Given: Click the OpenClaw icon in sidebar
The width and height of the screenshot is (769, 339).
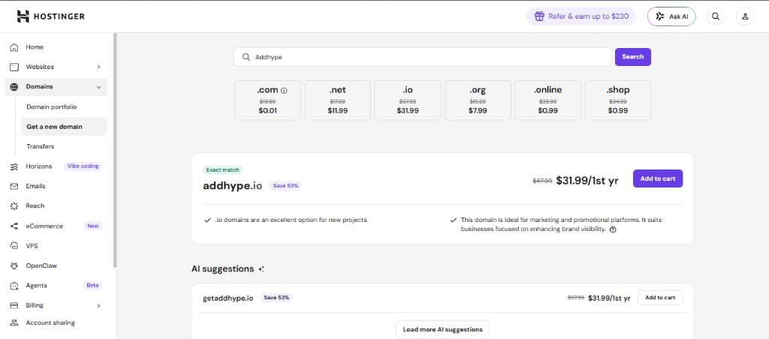Looking at the screenshot, I should (14, 266).
